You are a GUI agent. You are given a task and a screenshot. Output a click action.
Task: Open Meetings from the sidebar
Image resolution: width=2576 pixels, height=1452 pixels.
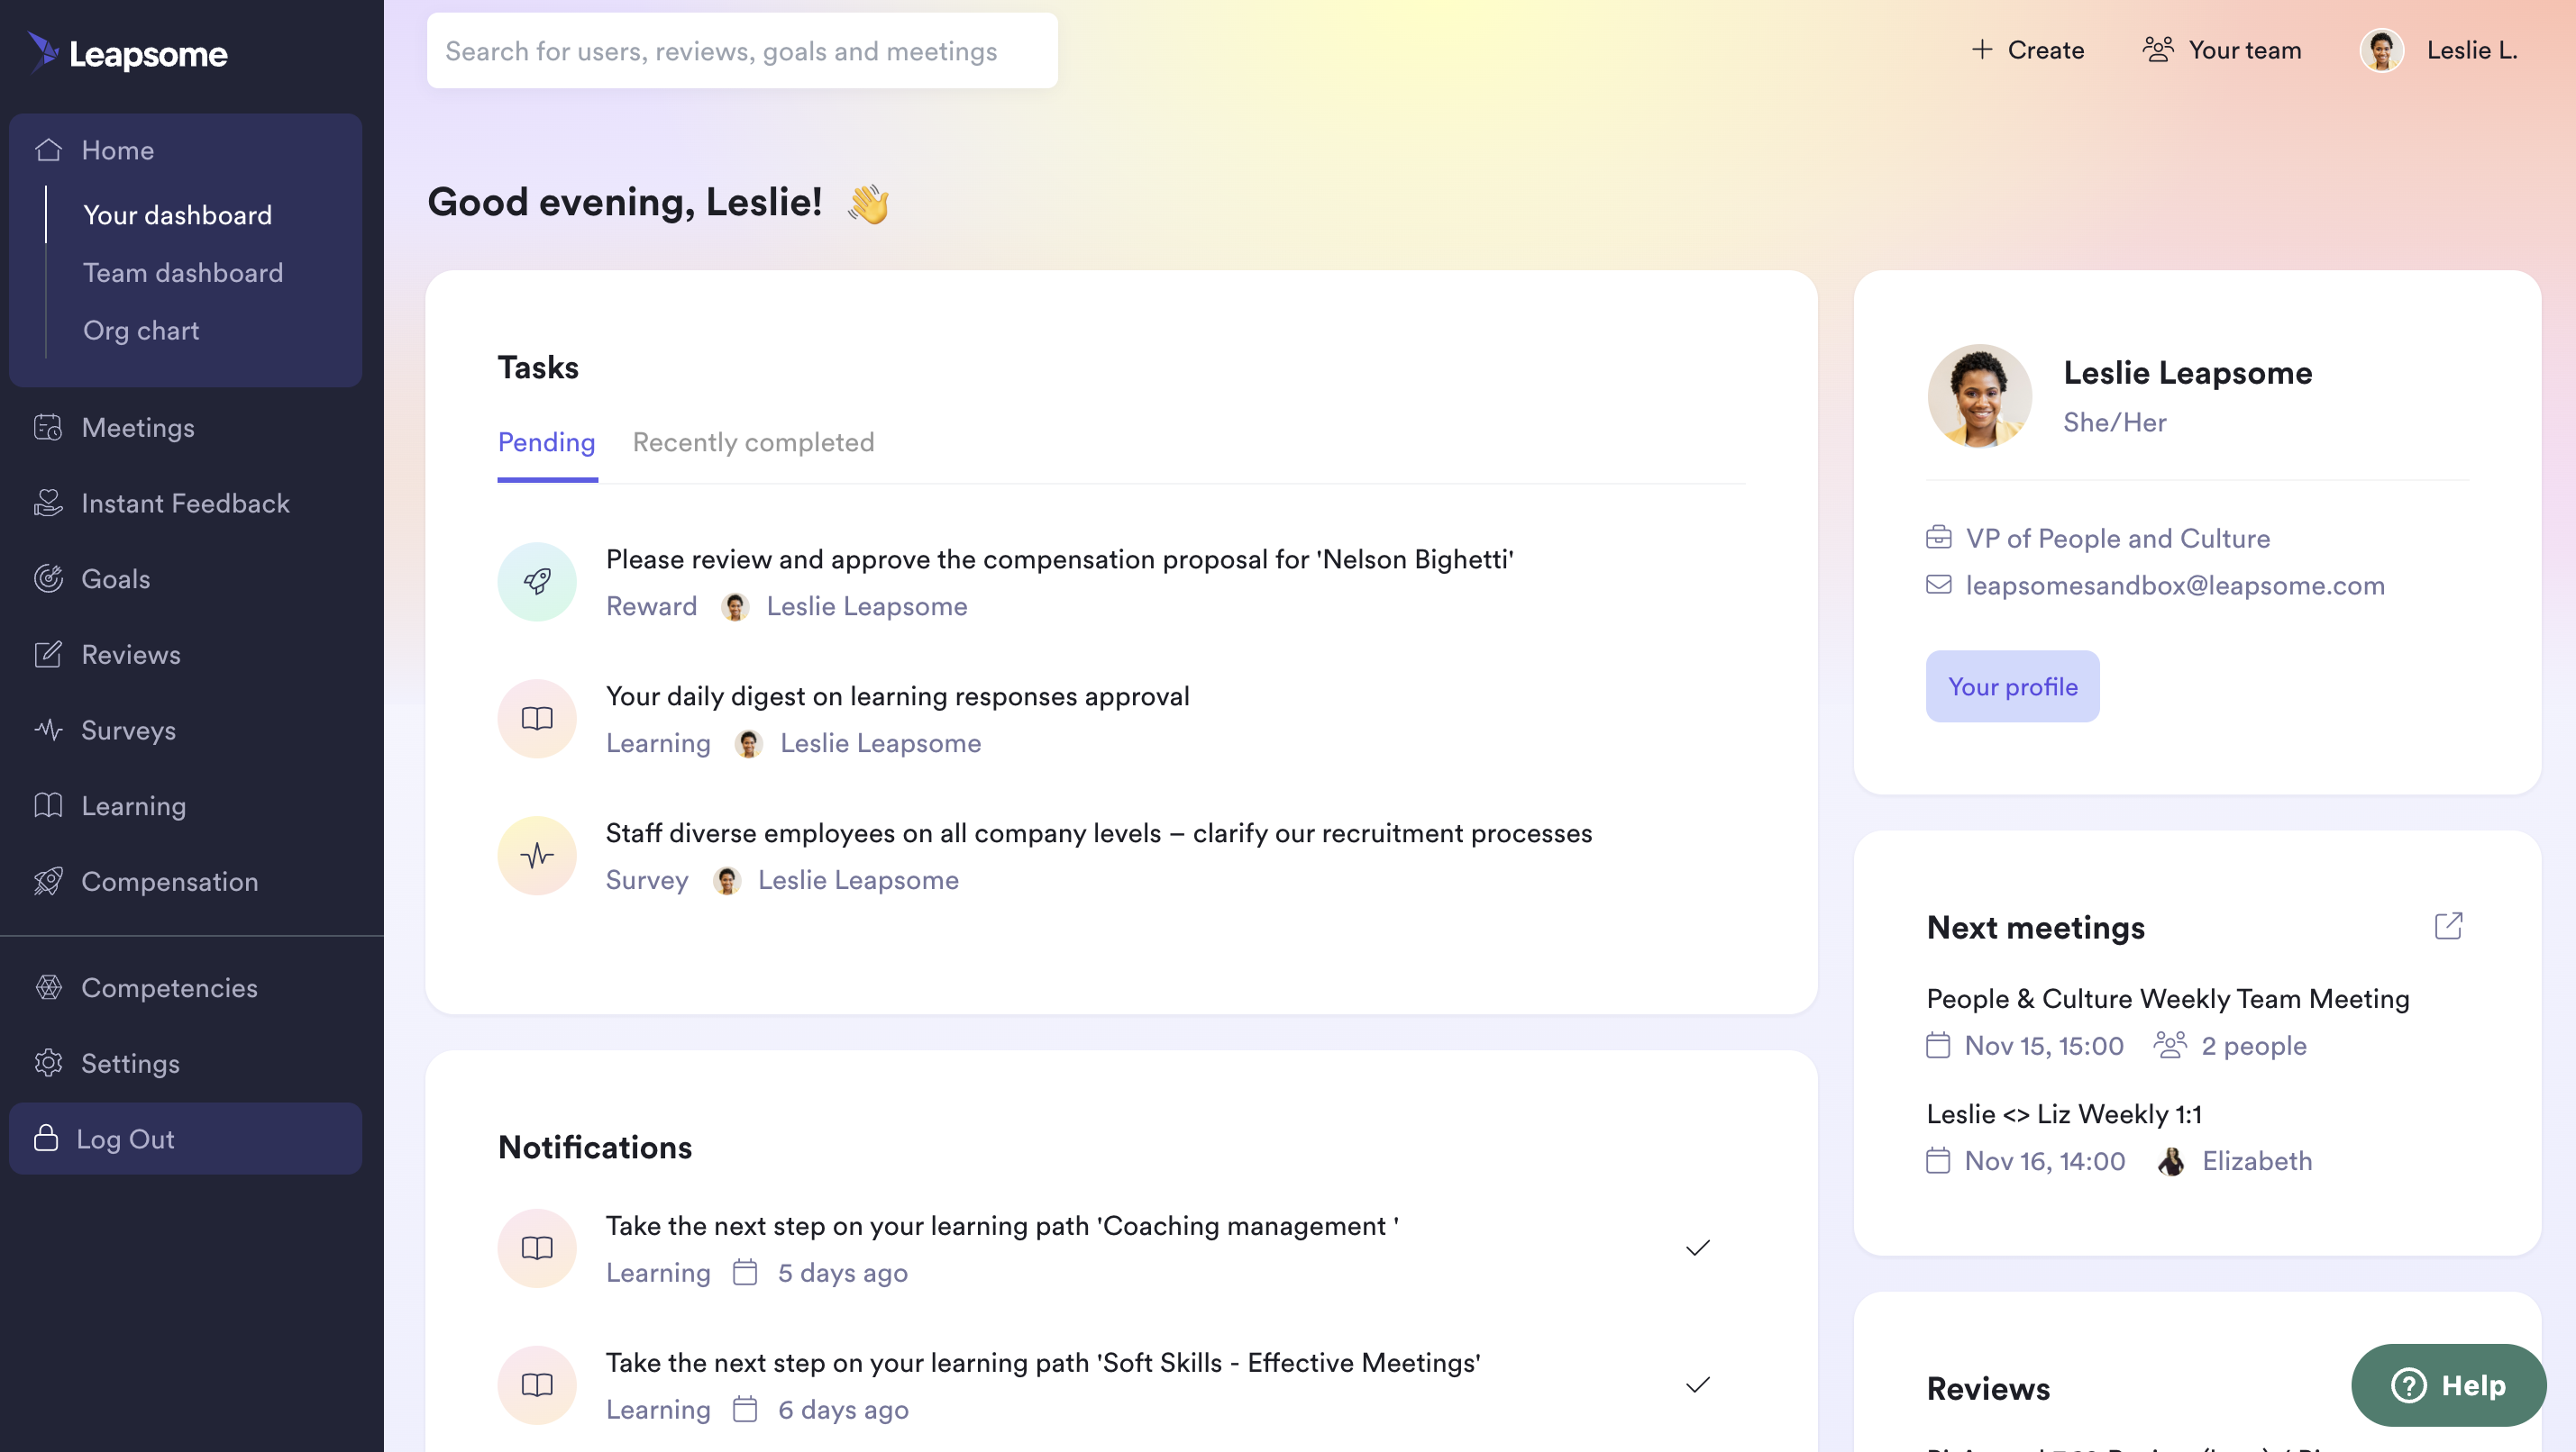coord(137,428)
